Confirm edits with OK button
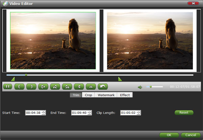203x140 pixels. click(169, 135)
